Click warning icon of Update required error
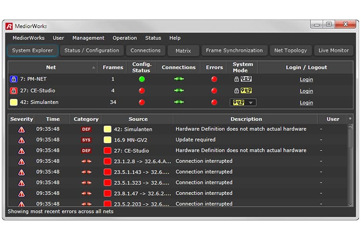 (x=21, y=140)
